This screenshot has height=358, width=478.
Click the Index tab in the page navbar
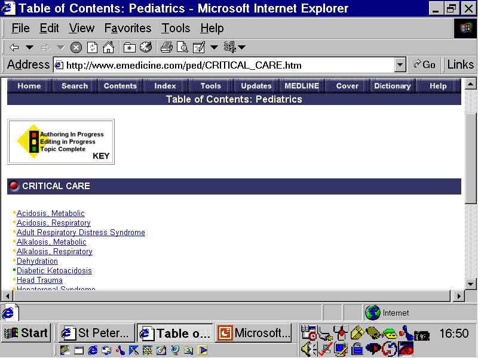click(166, 86)
